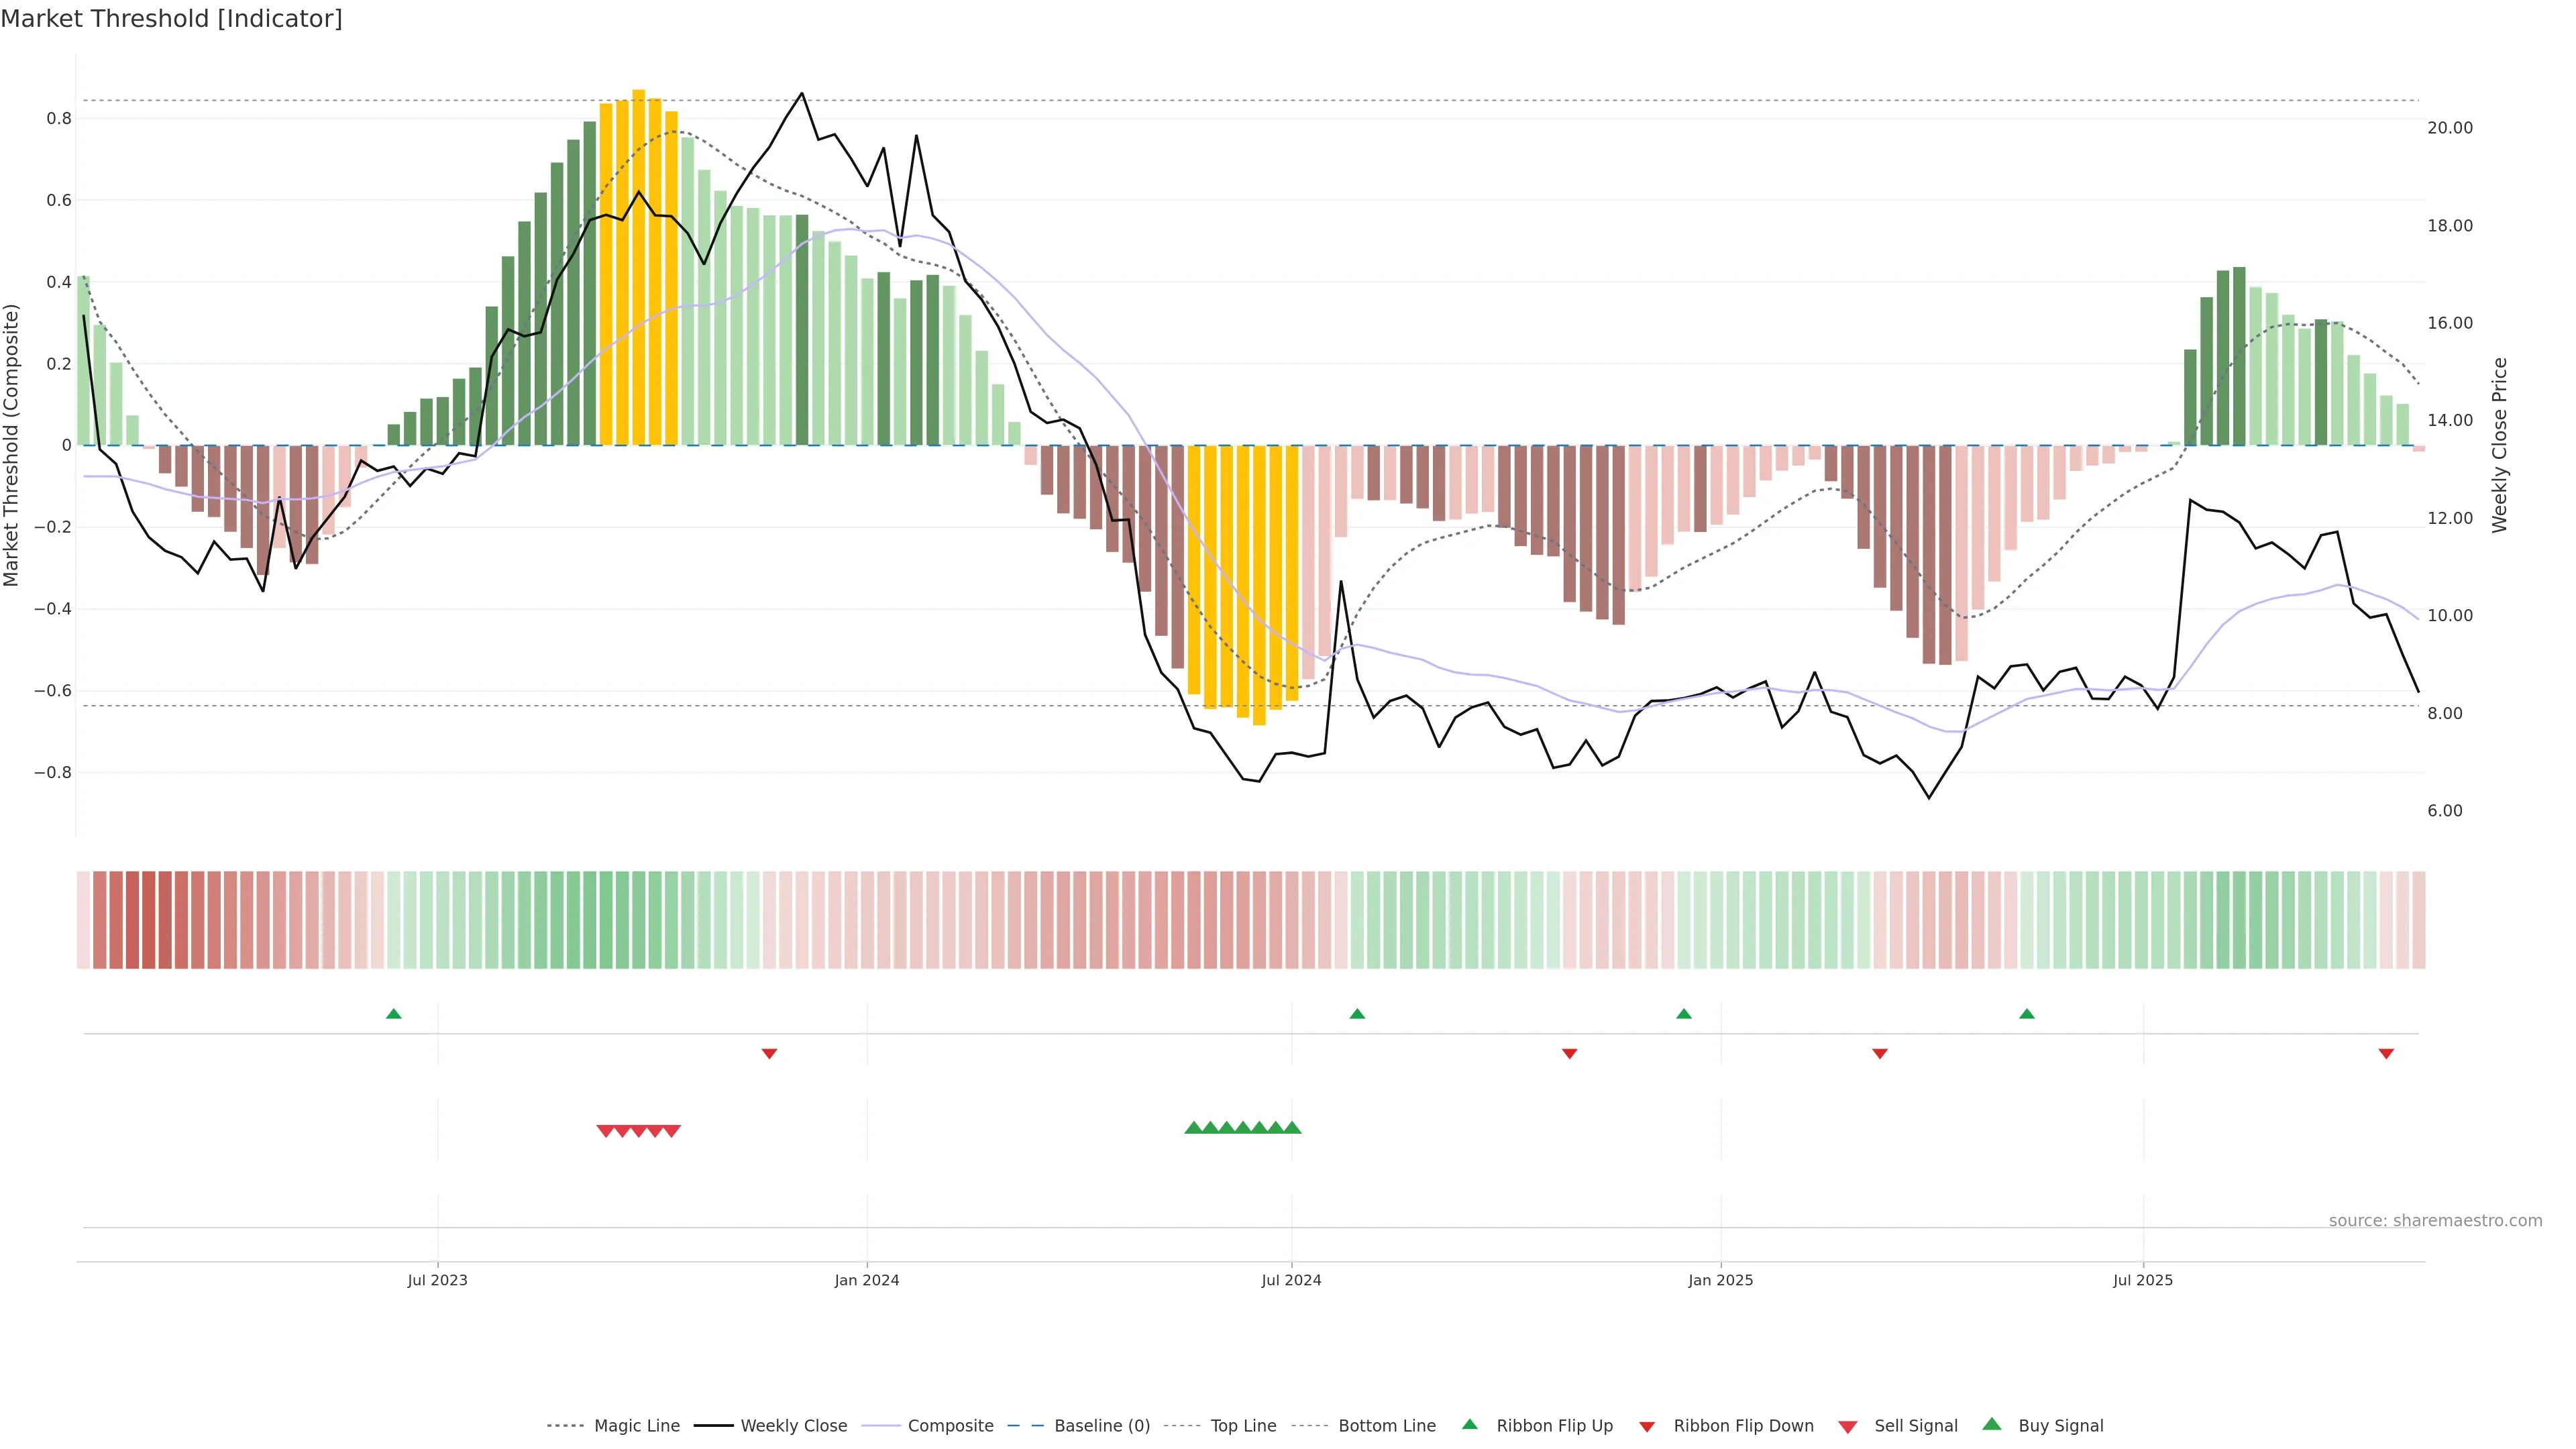Click the Jan 2025 x-axis label
This screenshot has height=1449, width=2576.
pyautogui.click(x=1720, y=1280)
